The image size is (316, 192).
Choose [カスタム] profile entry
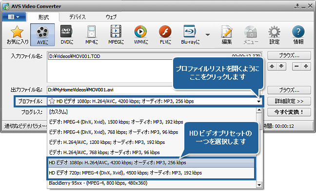tap(152, 112)
